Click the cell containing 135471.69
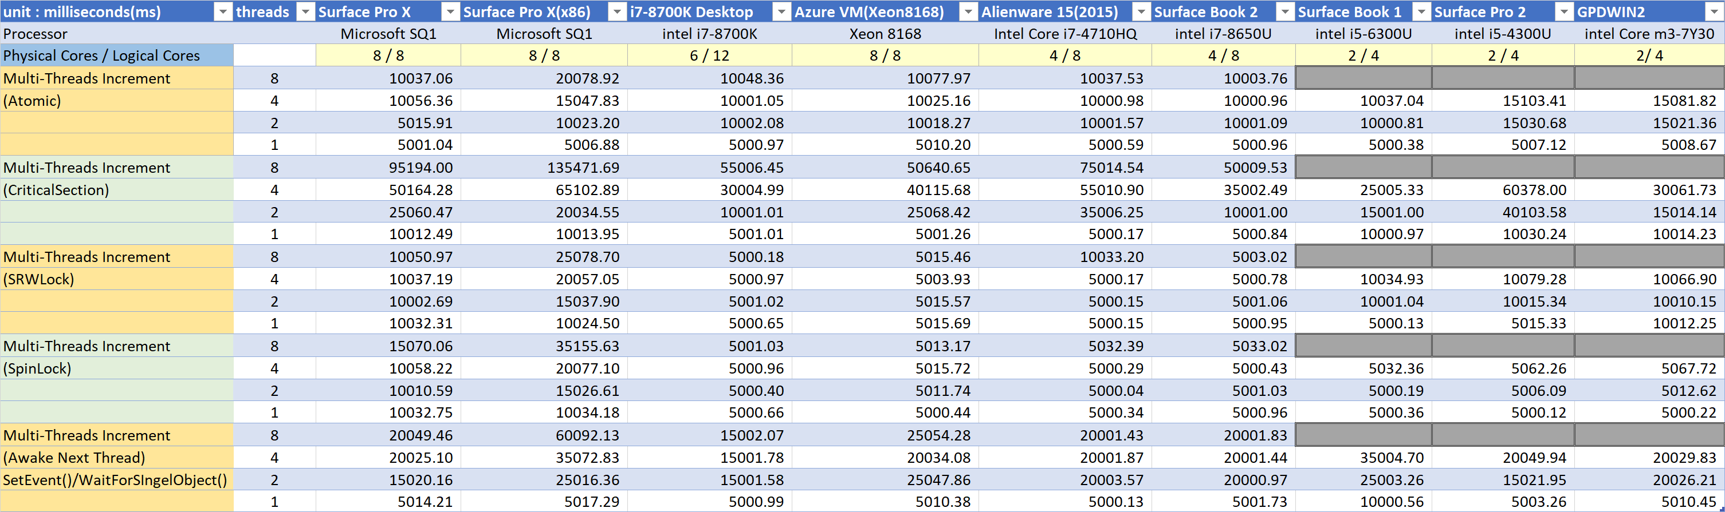 (x=544, y=168)
